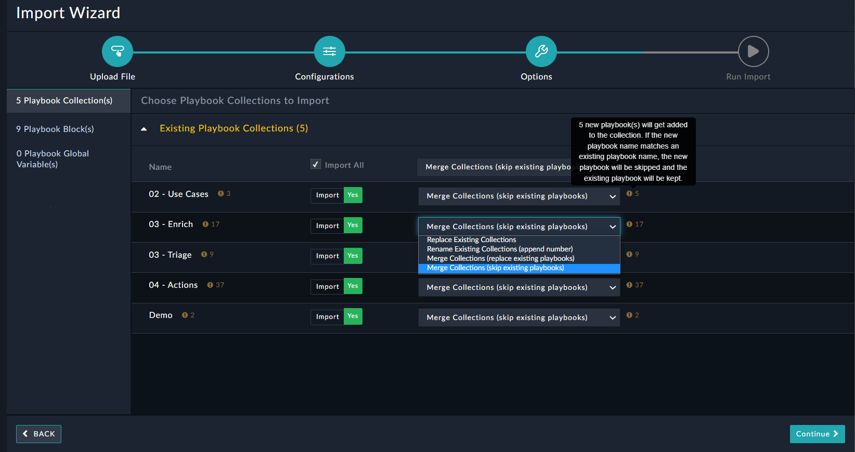The height and width of the screenshot is (452, 855).
Task: Toggle the Import All checkbox
Action: pos(316,164)
